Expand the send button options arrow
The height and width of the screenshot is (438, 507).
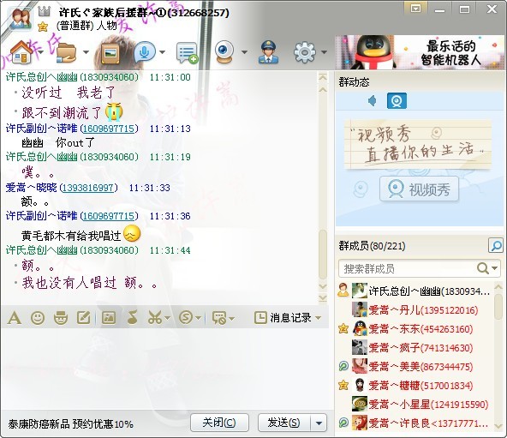(x=319, y=423)
